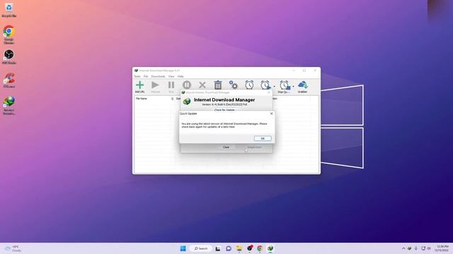Click the IDM logo in About dialog
Screen dimensions: 453x254
coord(187,102)
